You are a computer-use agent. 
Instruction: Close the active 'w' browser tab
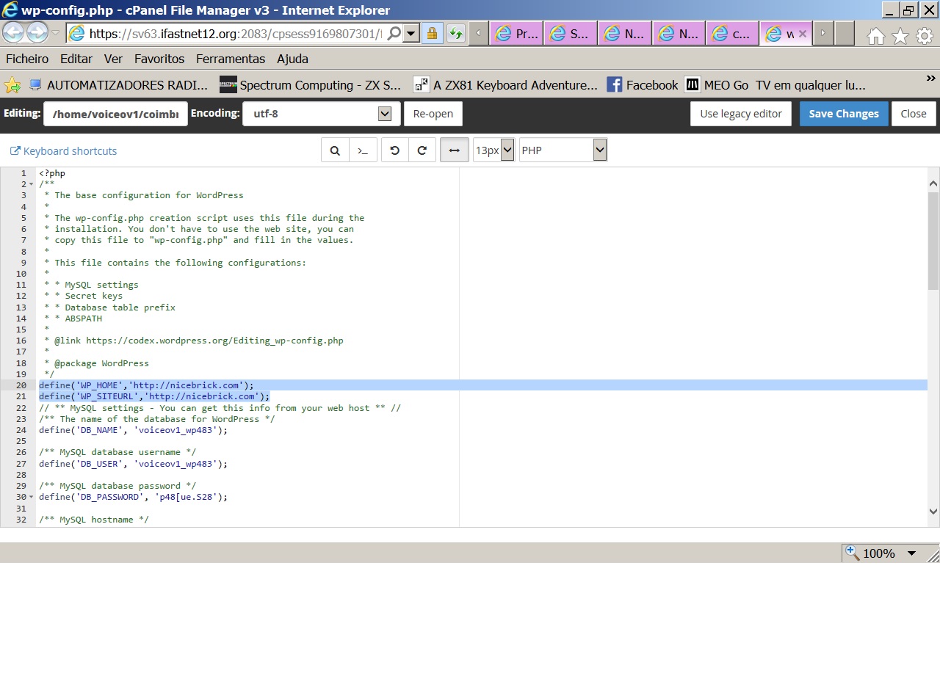[x=803, y=34]
